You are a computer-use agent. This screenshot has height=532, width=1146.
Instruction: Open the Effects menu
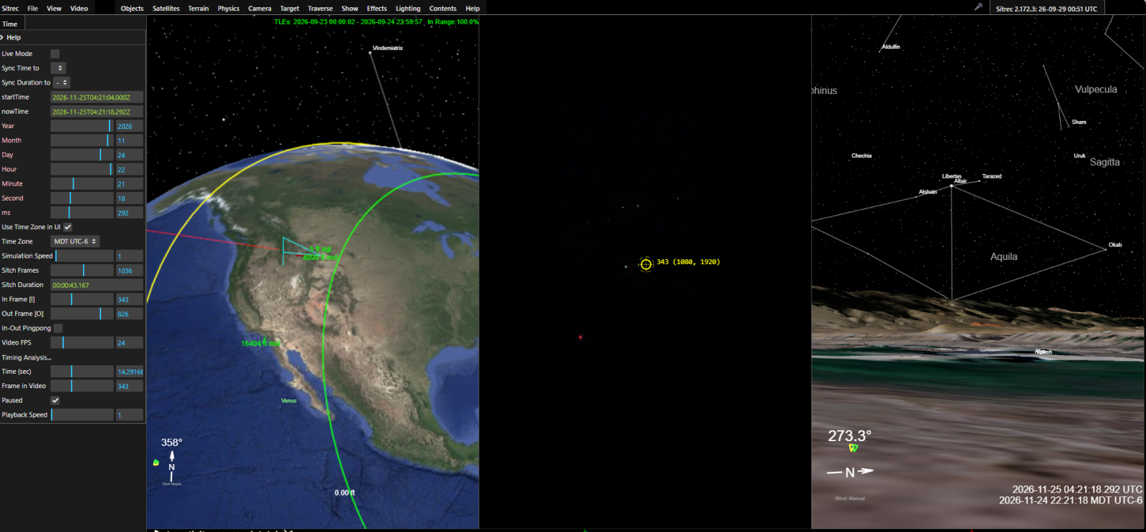click(377, 9)
